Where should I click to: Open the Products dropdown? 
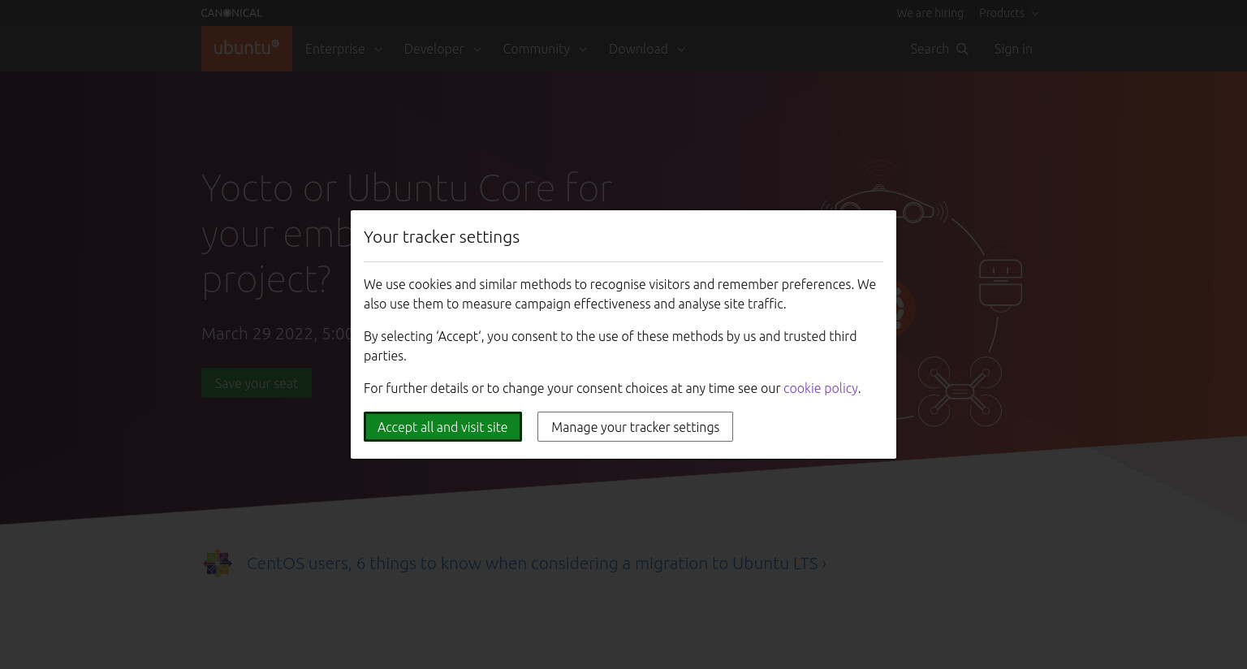pos(1008,13)
